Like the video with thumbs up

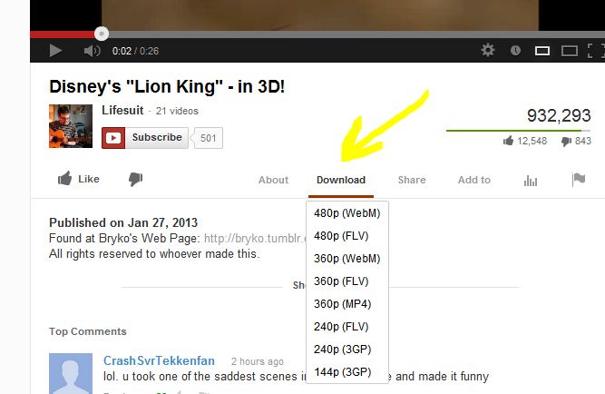79,179
